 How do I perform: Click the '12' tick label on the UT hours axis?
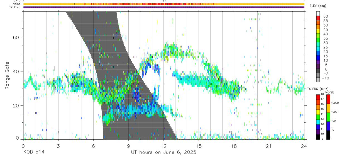pyautogui.click(x=164, y=146)
